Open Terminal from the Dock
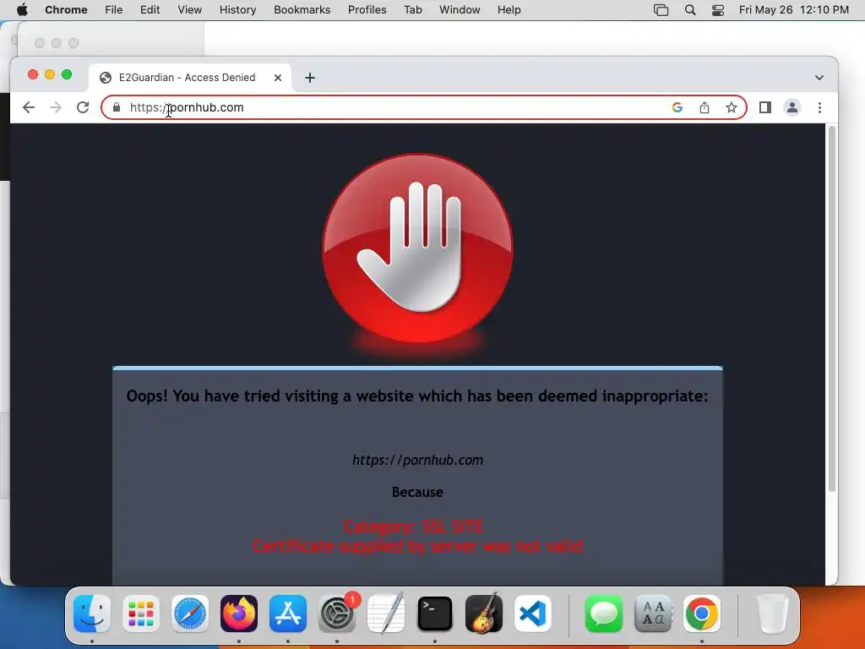 pyautogui.click(x=435, y=614)
